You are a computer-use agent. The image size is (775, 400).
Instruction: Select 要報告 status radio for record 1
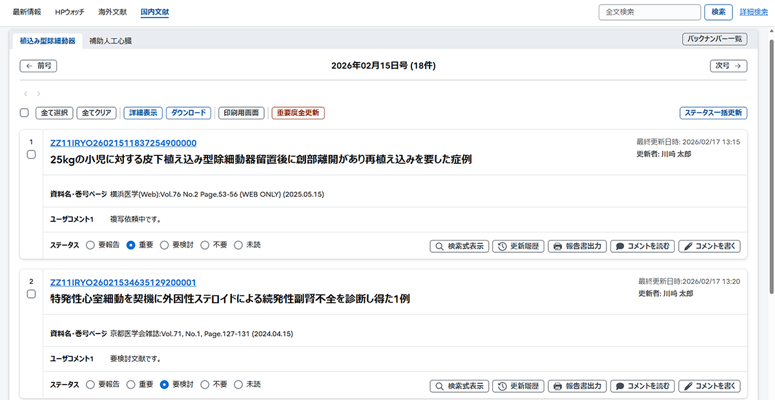point(90,245)
